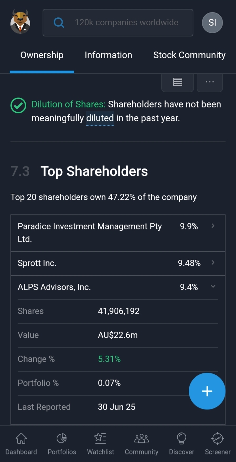Switch to table view icon
Image resolution: width=236 pixels, height=462 pixels.
(x=178, y=82)
